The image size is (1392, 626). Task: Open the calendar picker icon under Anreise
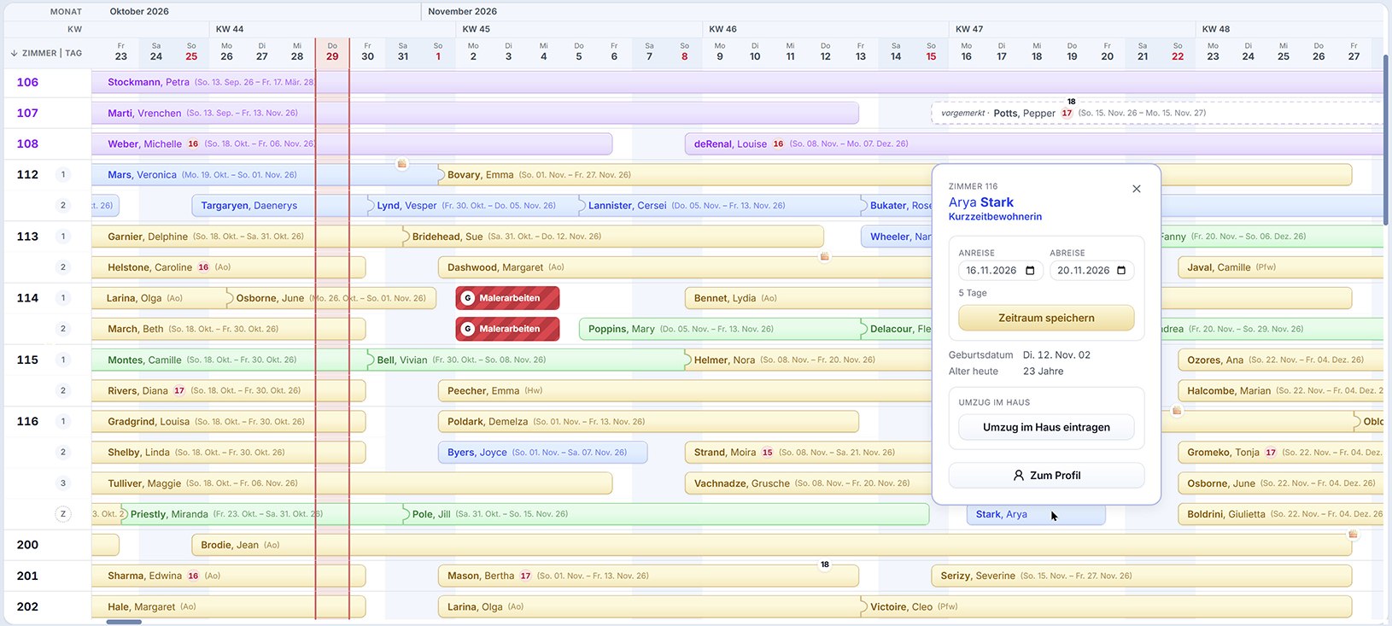pyautogui.click(x=1030, y=271)
